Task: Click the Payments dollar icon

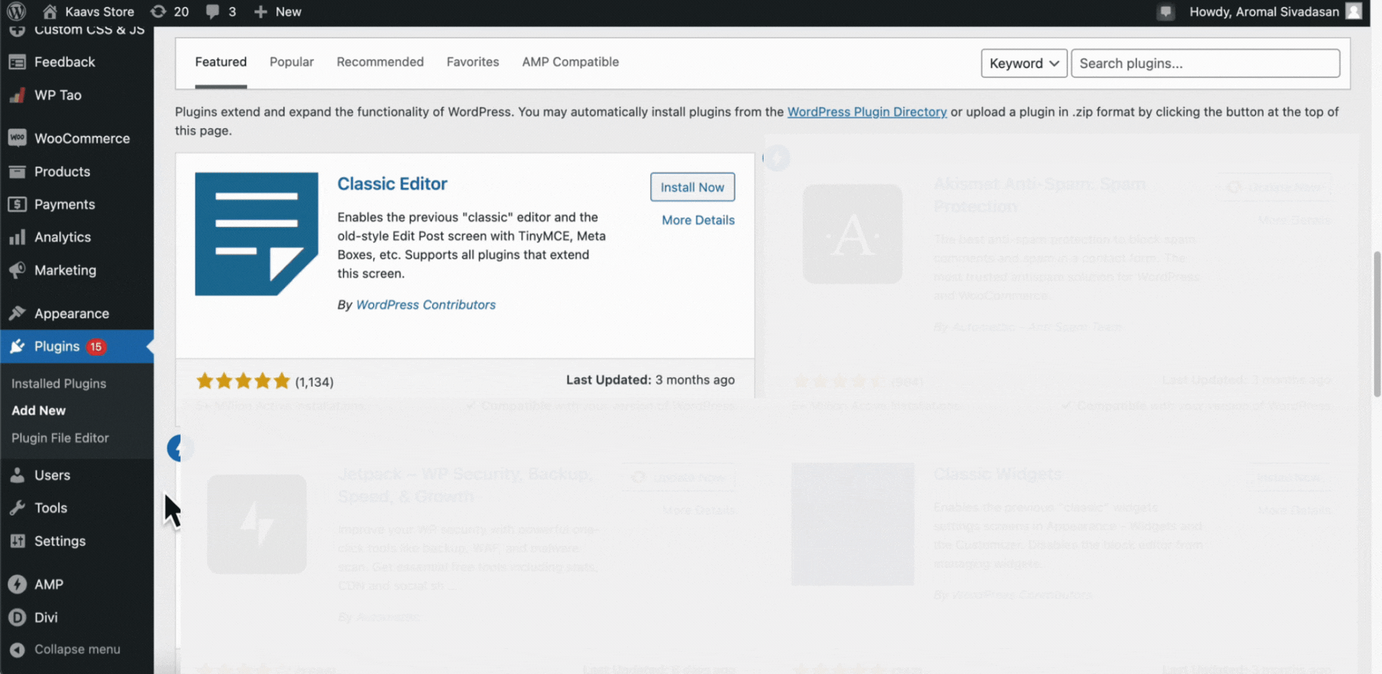Action: [x=17, y=204]
